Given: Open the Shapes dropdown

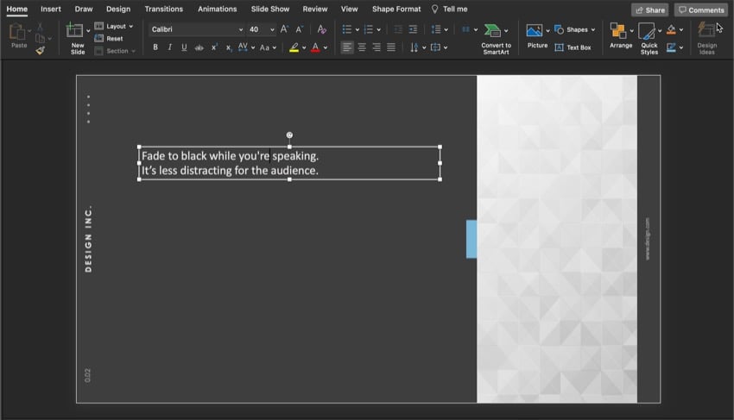Looking at the screenshot, I should click(x=576, y=29).
